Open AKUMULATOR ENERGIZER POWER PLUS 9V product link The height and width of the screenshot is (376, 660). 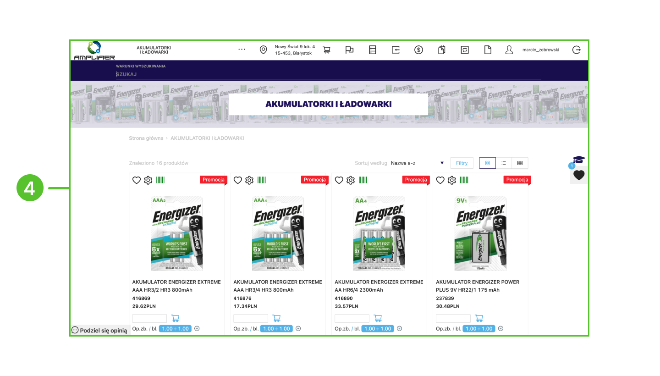pyautogui.click(x=478, y=286)
